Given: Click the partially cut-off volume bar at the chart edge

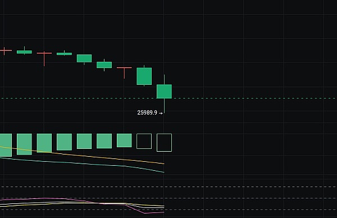Looking at the screenshot, I should pos(6,145).
